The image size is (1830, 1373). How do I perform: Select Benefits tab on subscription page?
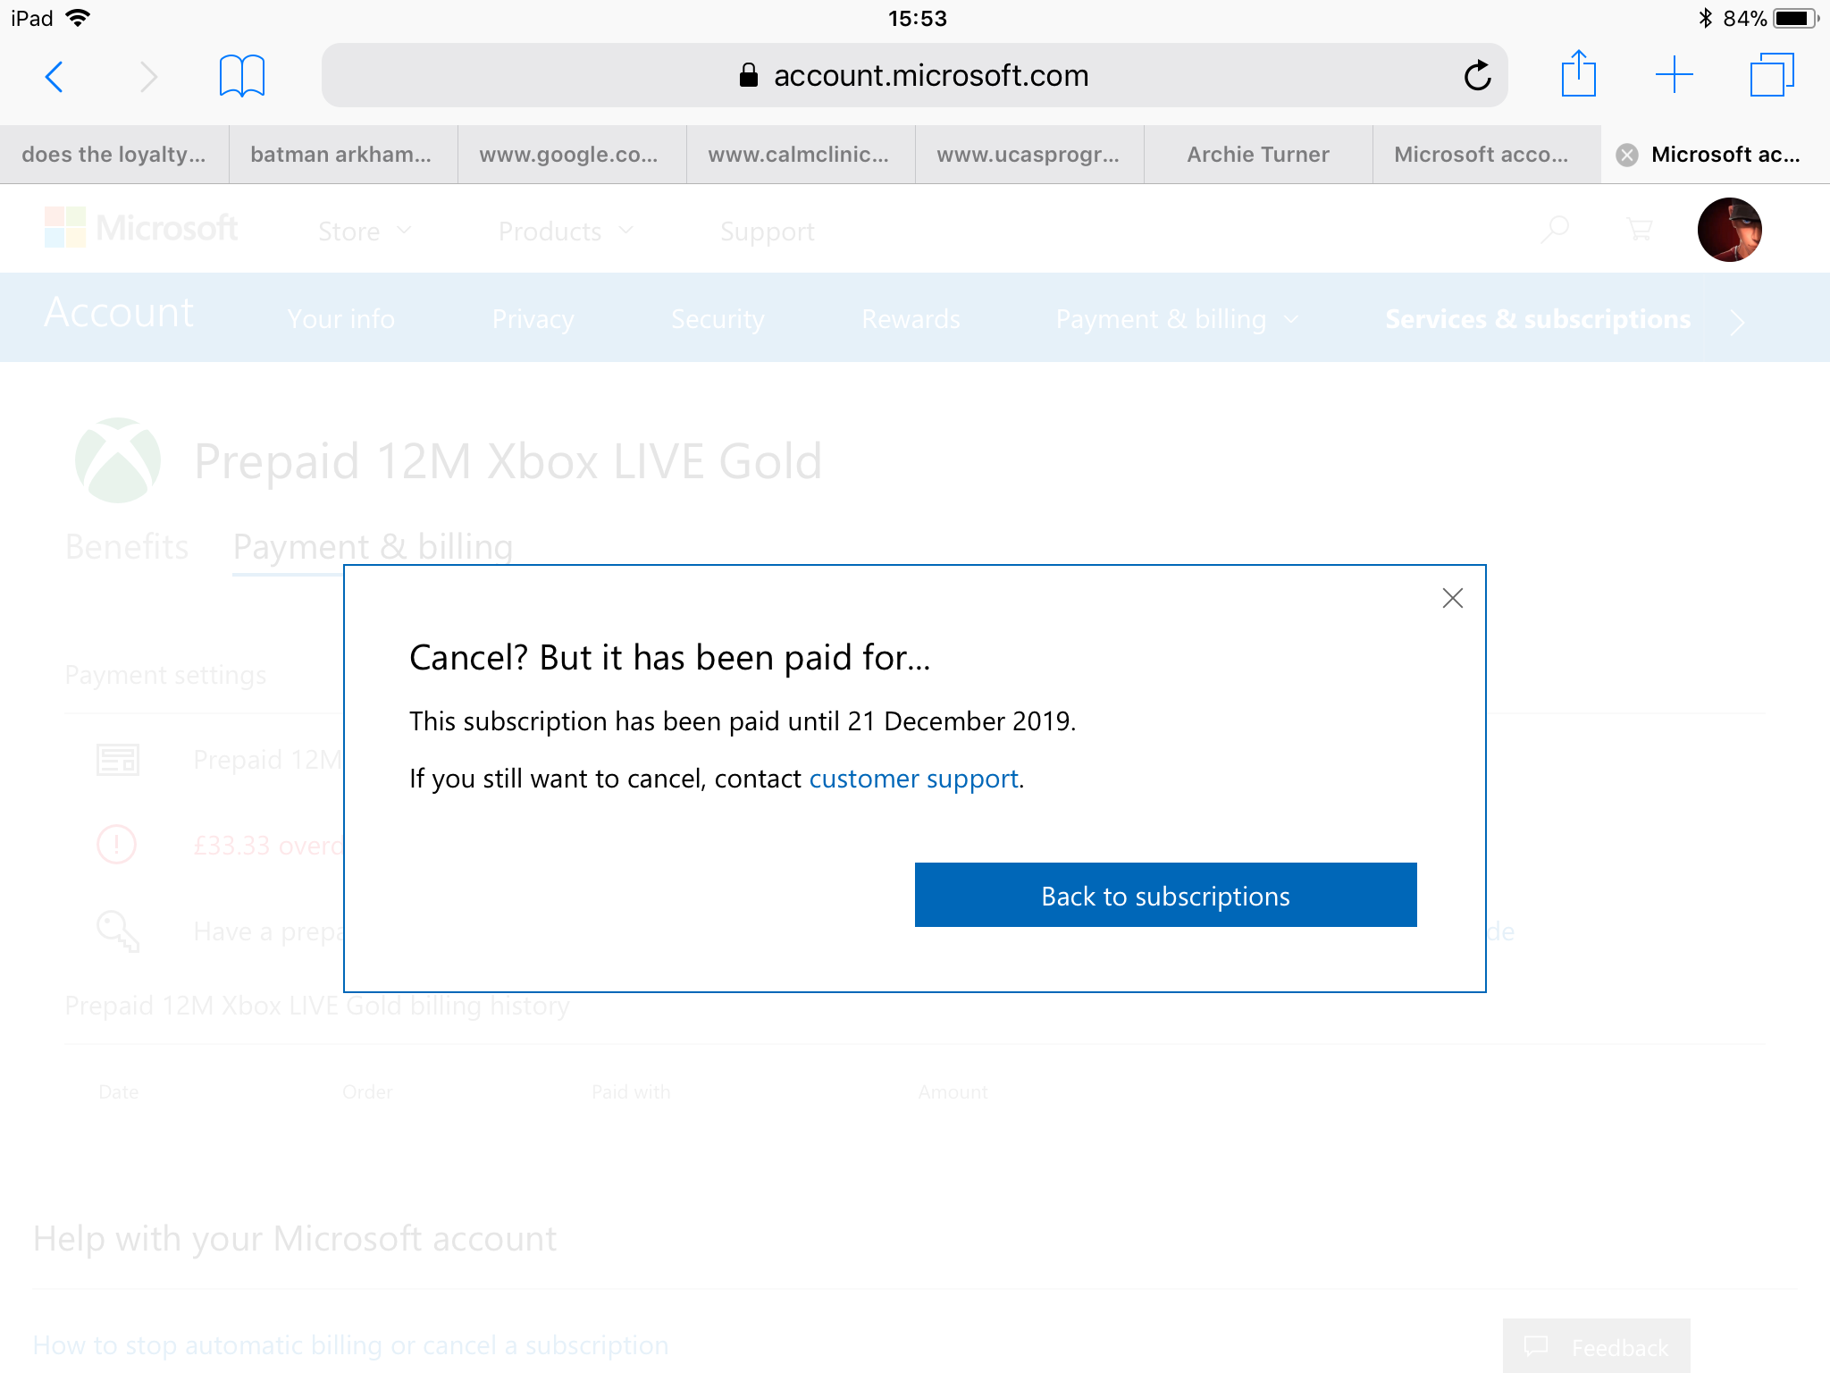[x=127, y=545]
